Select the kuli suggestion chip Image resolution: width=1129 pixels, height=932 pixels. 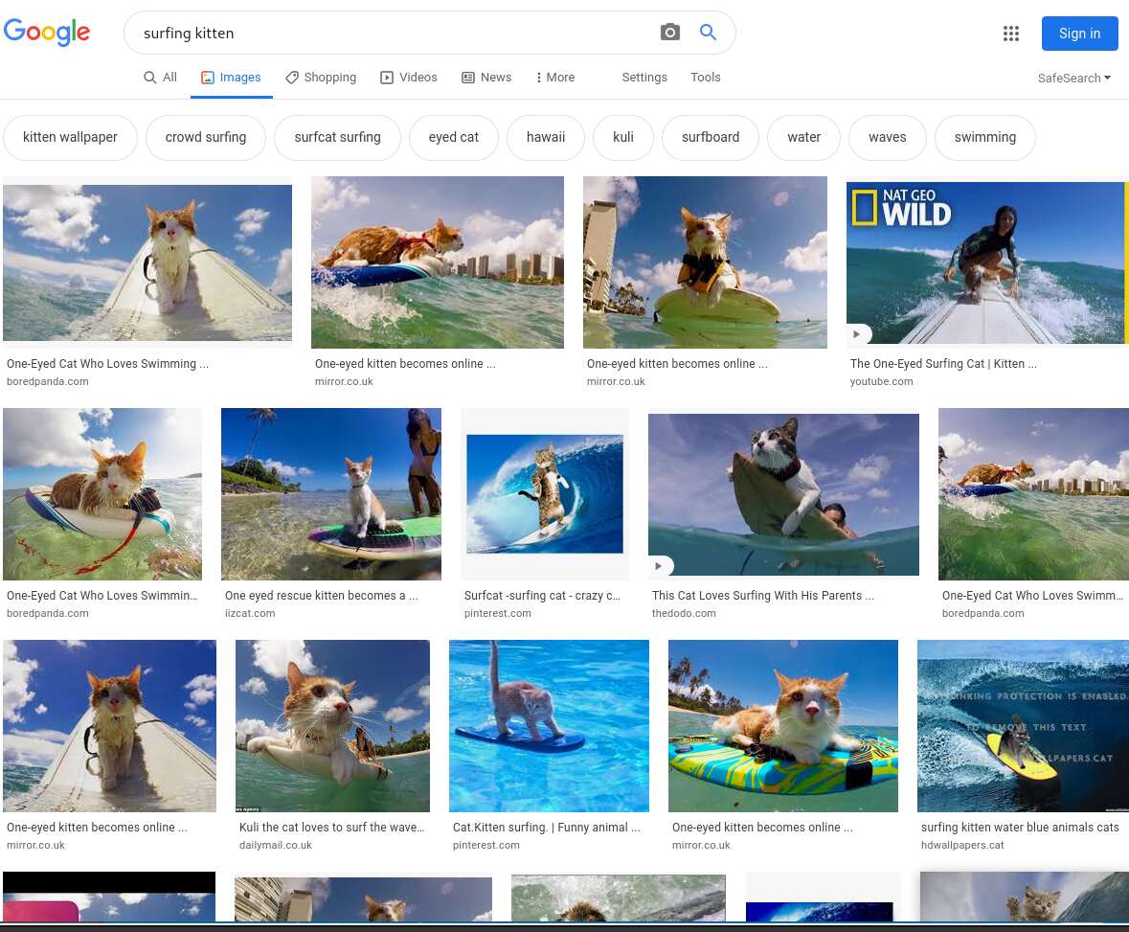pos(623,138)
